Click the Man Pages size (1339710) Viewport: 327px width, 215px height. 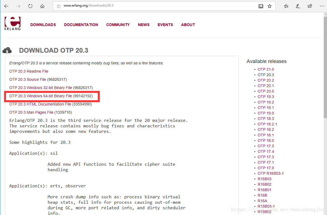[63, 112]
